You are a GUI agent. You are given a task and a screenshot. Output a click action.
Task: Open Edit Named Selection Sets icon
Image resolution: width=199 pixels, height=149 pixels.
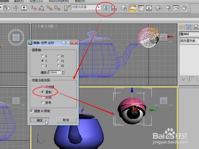[67, 8]
